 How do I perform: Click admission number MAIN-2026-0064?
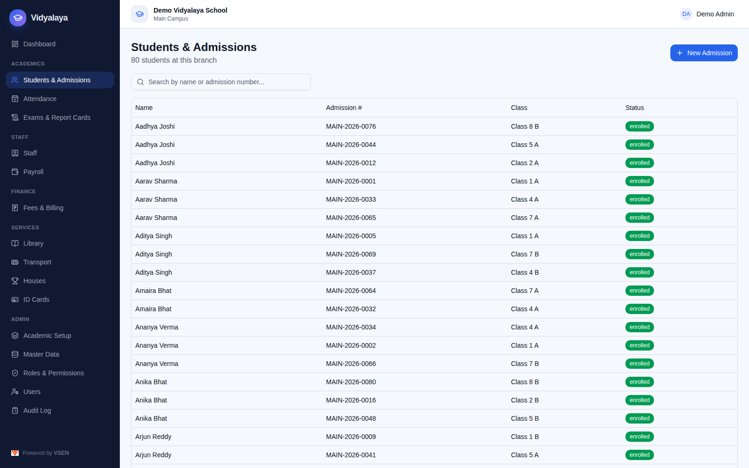point(351,291)
